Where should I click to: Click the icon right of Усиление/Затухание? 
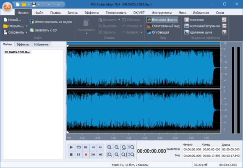(224, 26)
